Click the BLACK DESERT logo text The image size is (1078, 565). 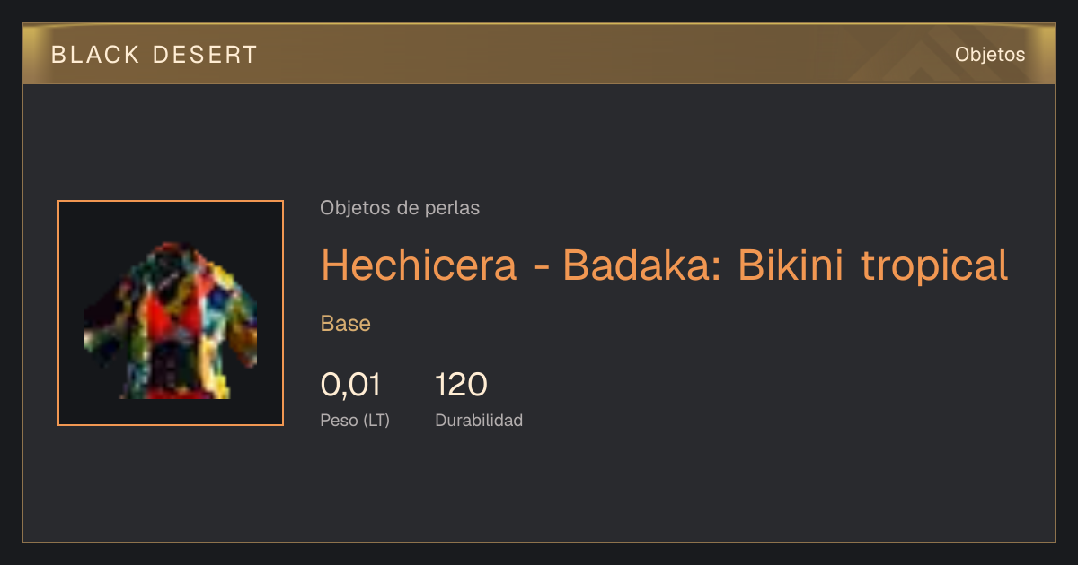click(155, 55)
